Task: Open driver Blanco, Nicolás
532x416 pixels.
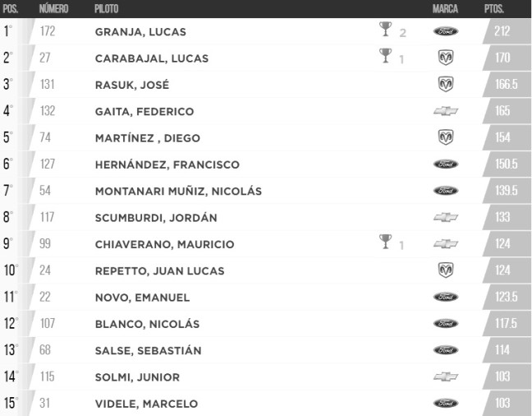Action: tap(147, 324)
